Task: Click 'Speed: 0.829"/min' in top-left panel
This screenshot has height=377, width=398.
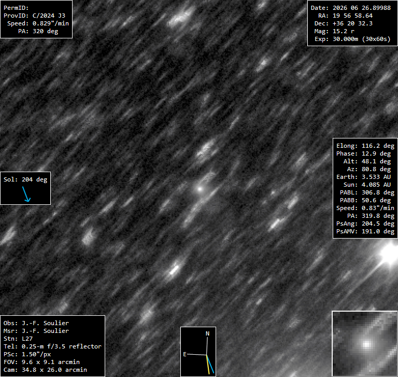Action: (x=38, y=23)
